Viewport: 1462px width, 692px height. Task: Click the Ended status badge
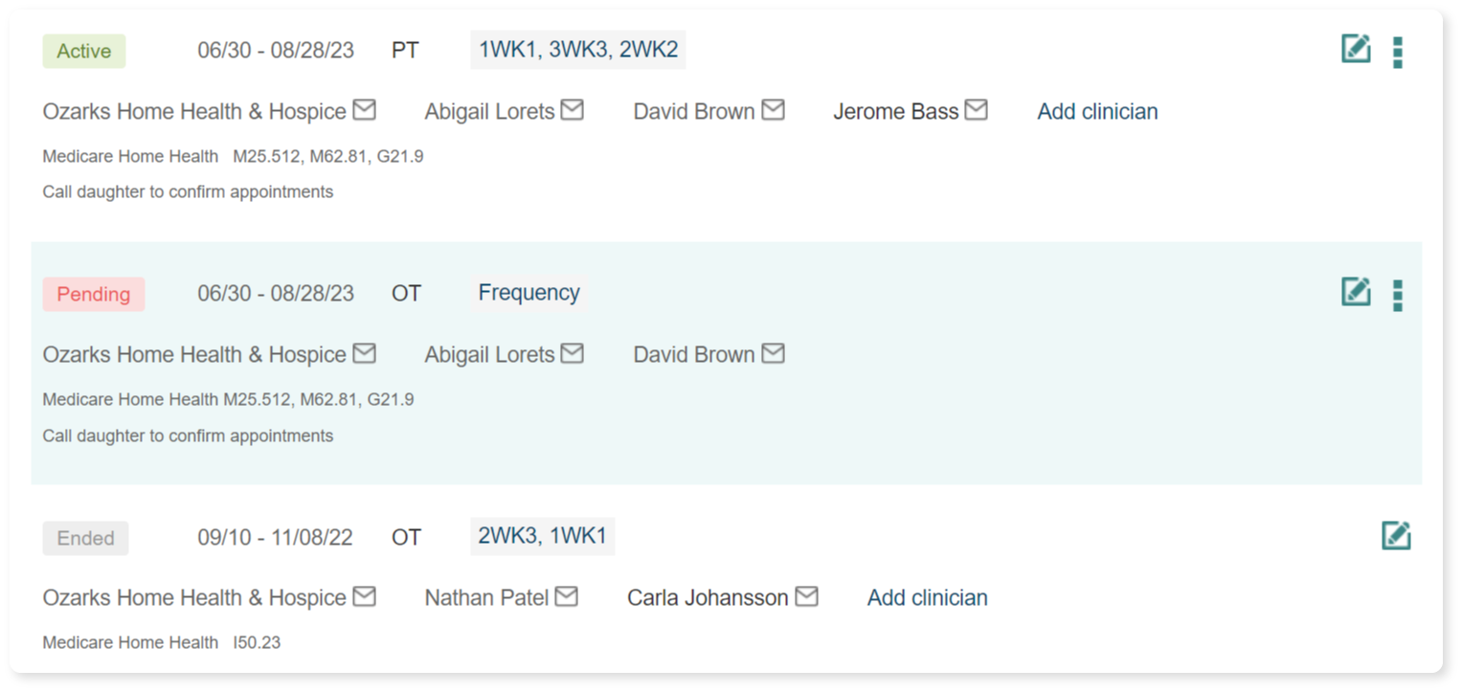85,539
